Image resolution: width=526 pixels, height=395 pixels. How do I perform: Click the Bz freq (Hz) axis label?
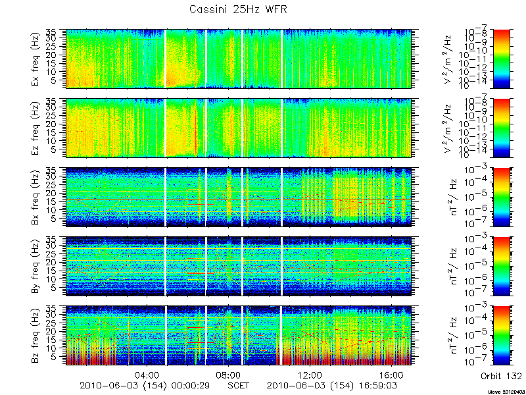(36, 336)
